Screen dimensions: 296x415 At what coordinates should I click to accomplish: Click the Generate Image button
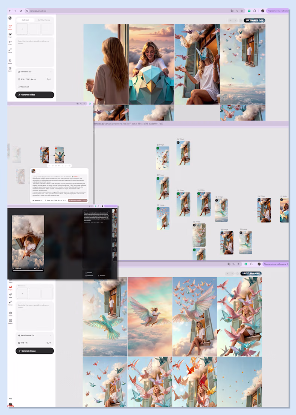[x=35, y=351]
